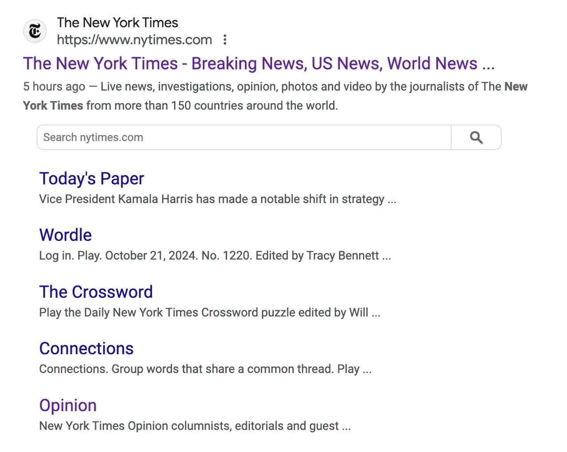
Task: Click the description "Connections. Group words that share"
Action: click(205, 369)
